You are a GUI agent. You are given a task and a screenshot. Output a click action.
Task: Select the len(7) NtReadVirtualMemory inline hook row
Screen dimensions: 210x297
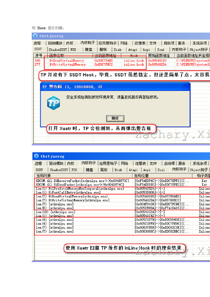pos(122,196)
